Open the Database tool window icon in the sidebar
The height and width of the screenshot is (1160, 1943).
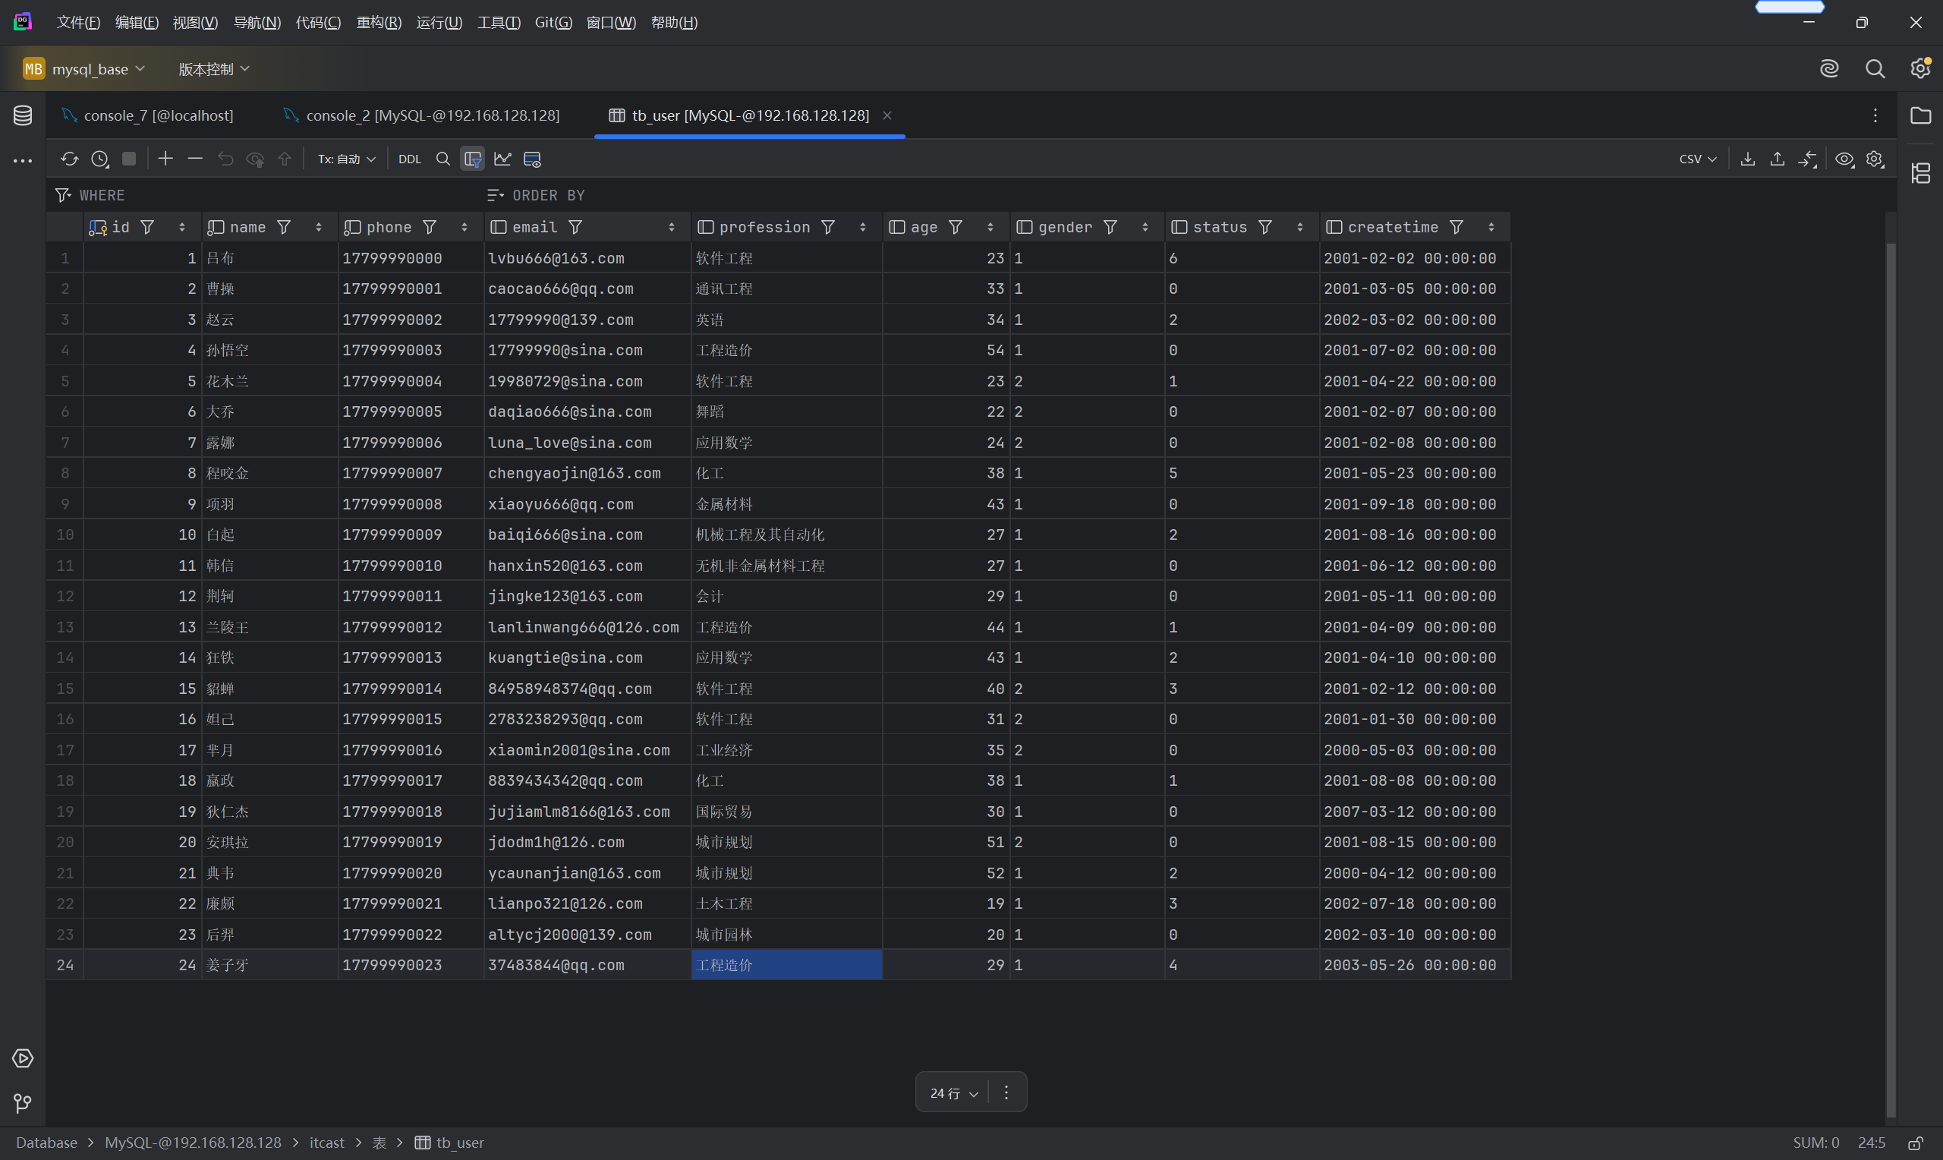(23, 115)
